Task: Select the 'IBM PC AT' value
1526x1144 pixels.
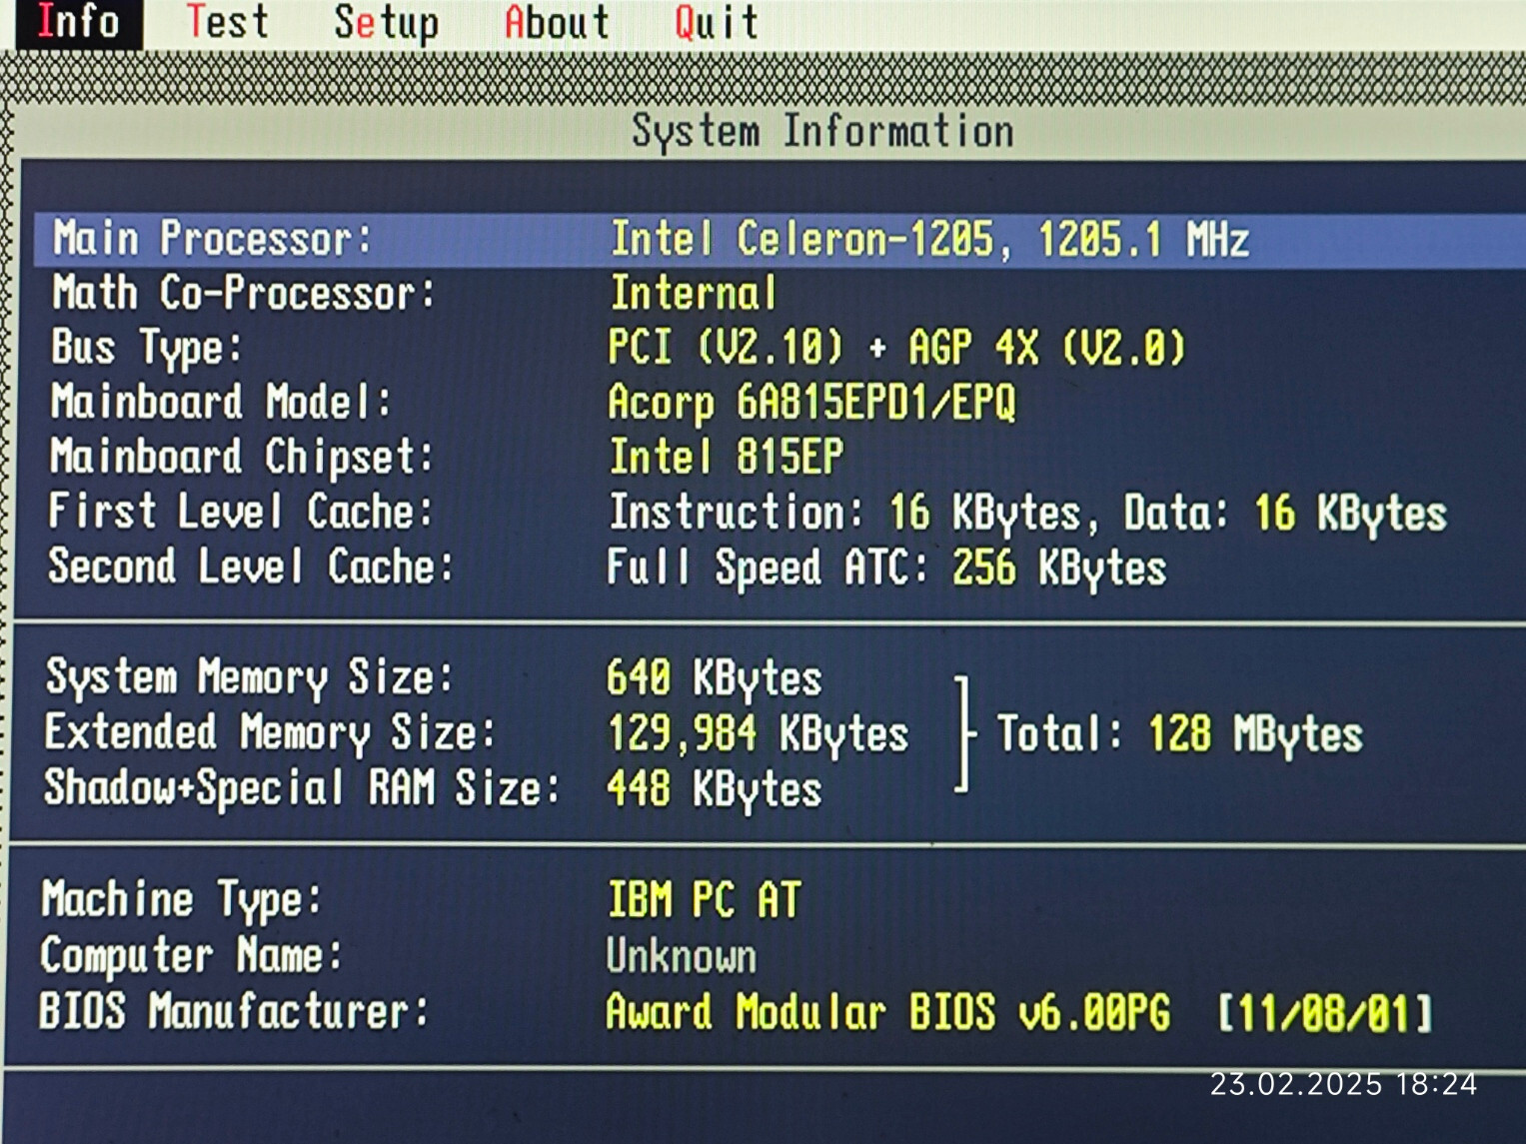Action: [705, 899]
